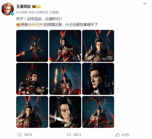Open the @孙艺洲 mention link
The image size is (152, 139).
35,25
